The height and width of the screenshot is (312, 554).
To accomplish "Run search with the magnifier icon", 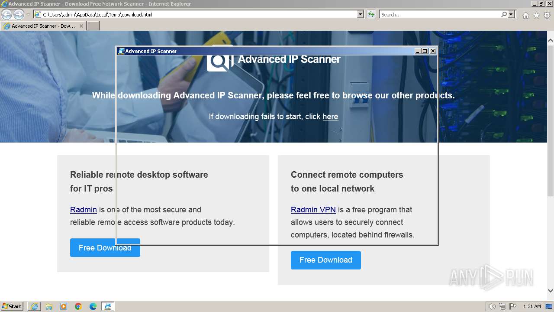I will [x=504, y=14].
